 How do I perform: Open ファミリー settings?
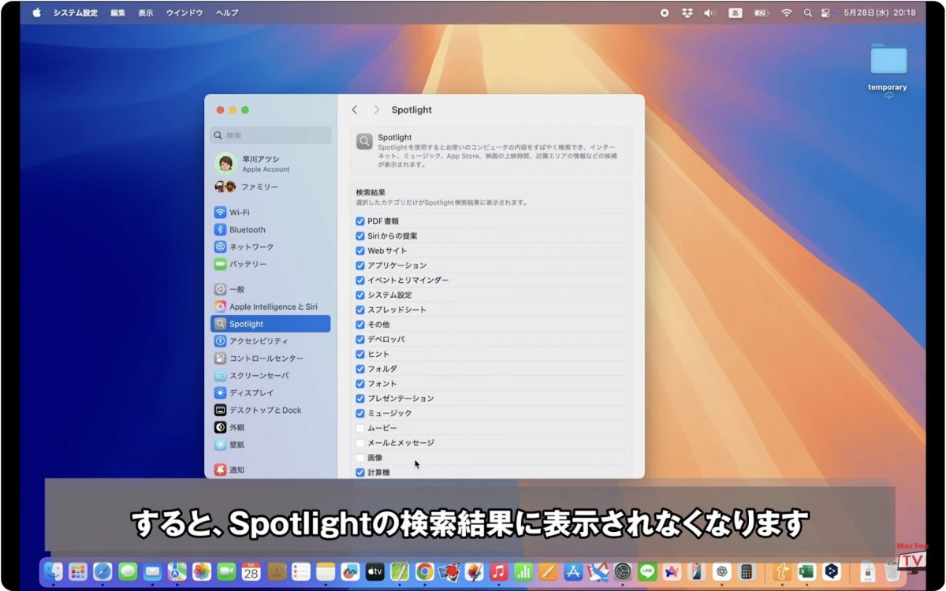click(x=270, y=187)
